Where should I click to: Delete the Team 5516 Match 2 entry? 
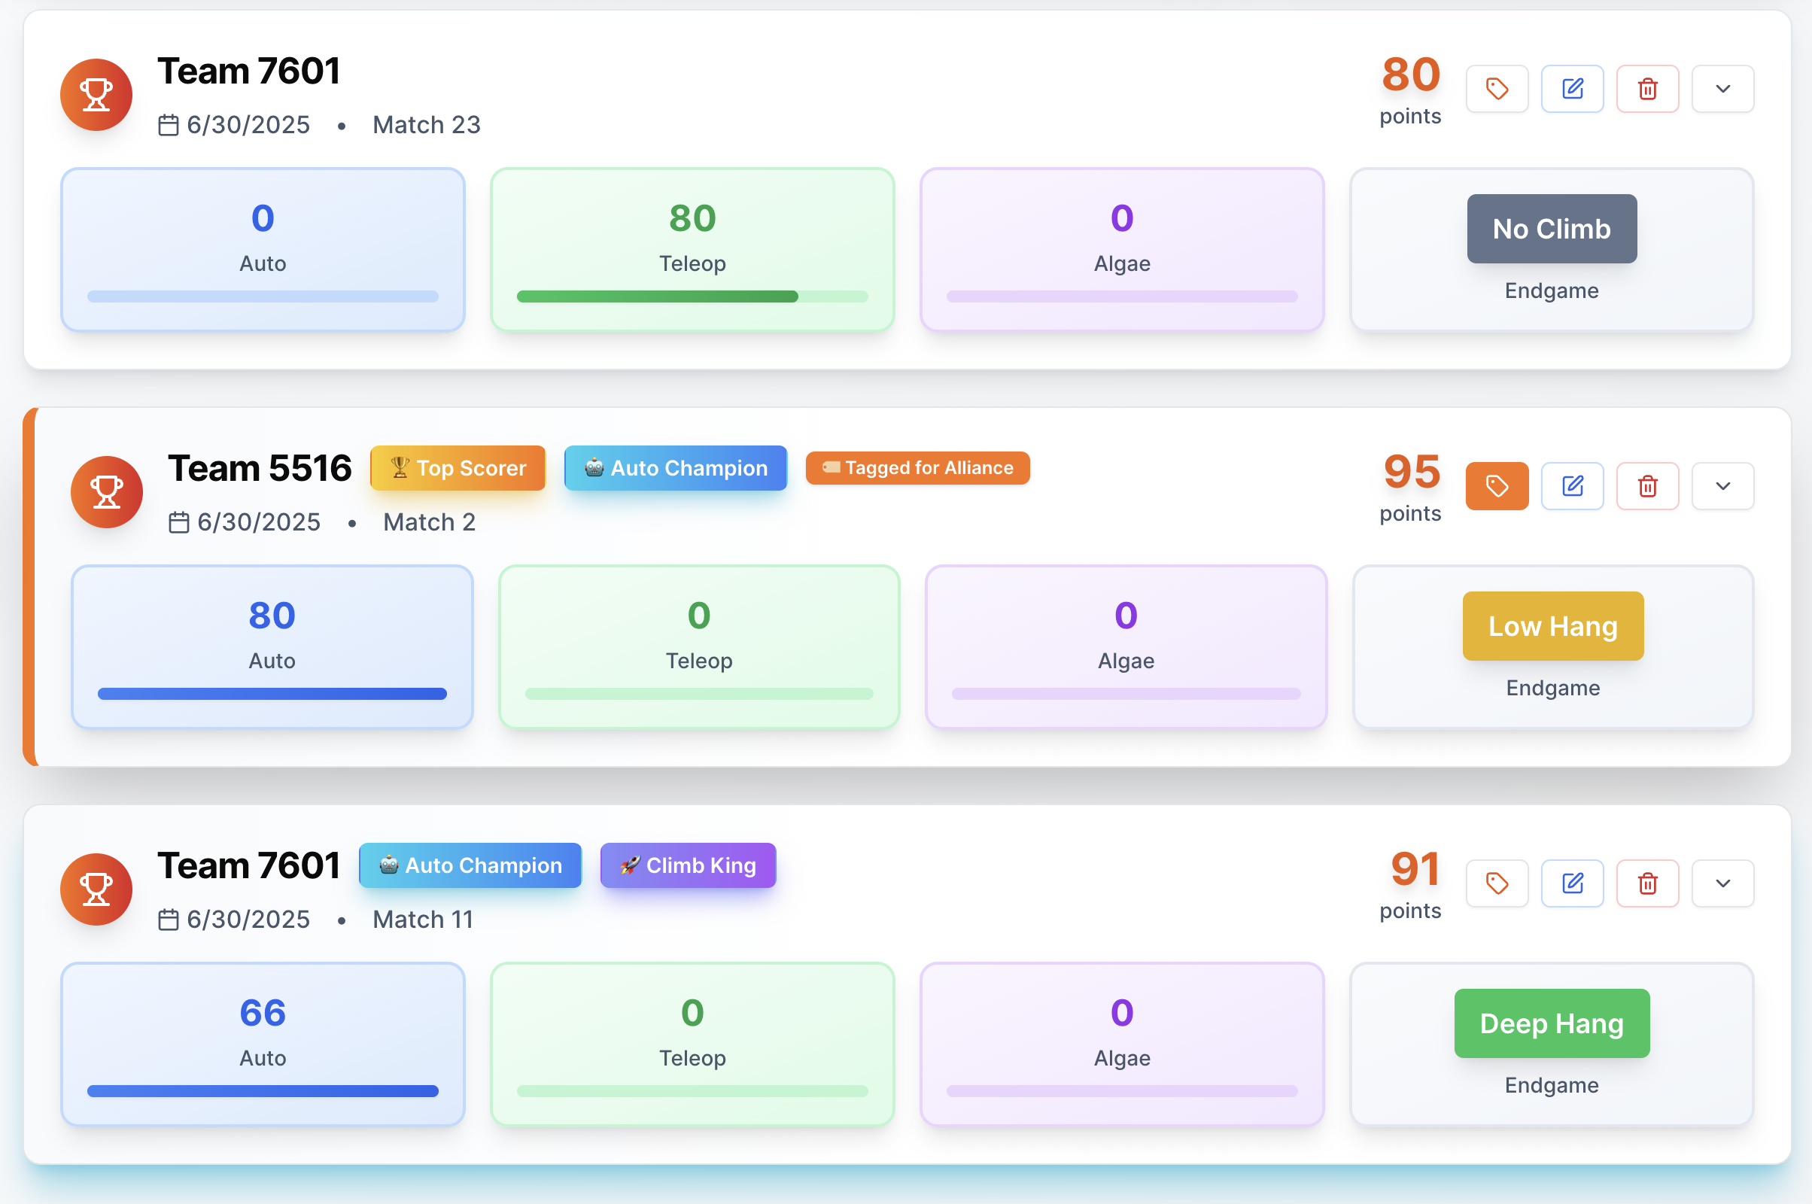pos(1647,486)
